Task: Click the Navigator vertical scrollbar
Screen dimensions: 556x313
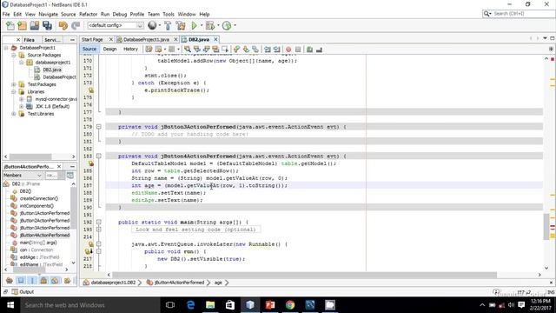Action: coord(73,208)
